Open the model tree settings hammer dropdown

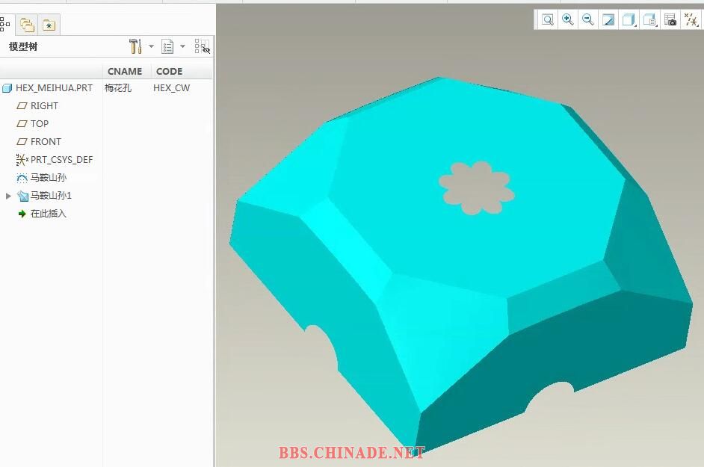pos(140,47)
